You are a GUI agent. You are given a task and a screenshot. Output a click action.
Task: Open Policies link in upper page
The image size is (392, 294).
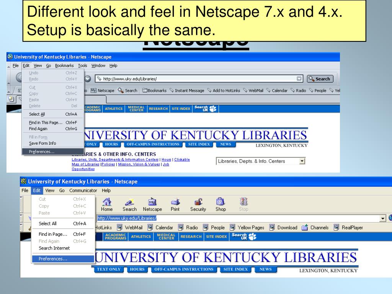click(108, 164)
